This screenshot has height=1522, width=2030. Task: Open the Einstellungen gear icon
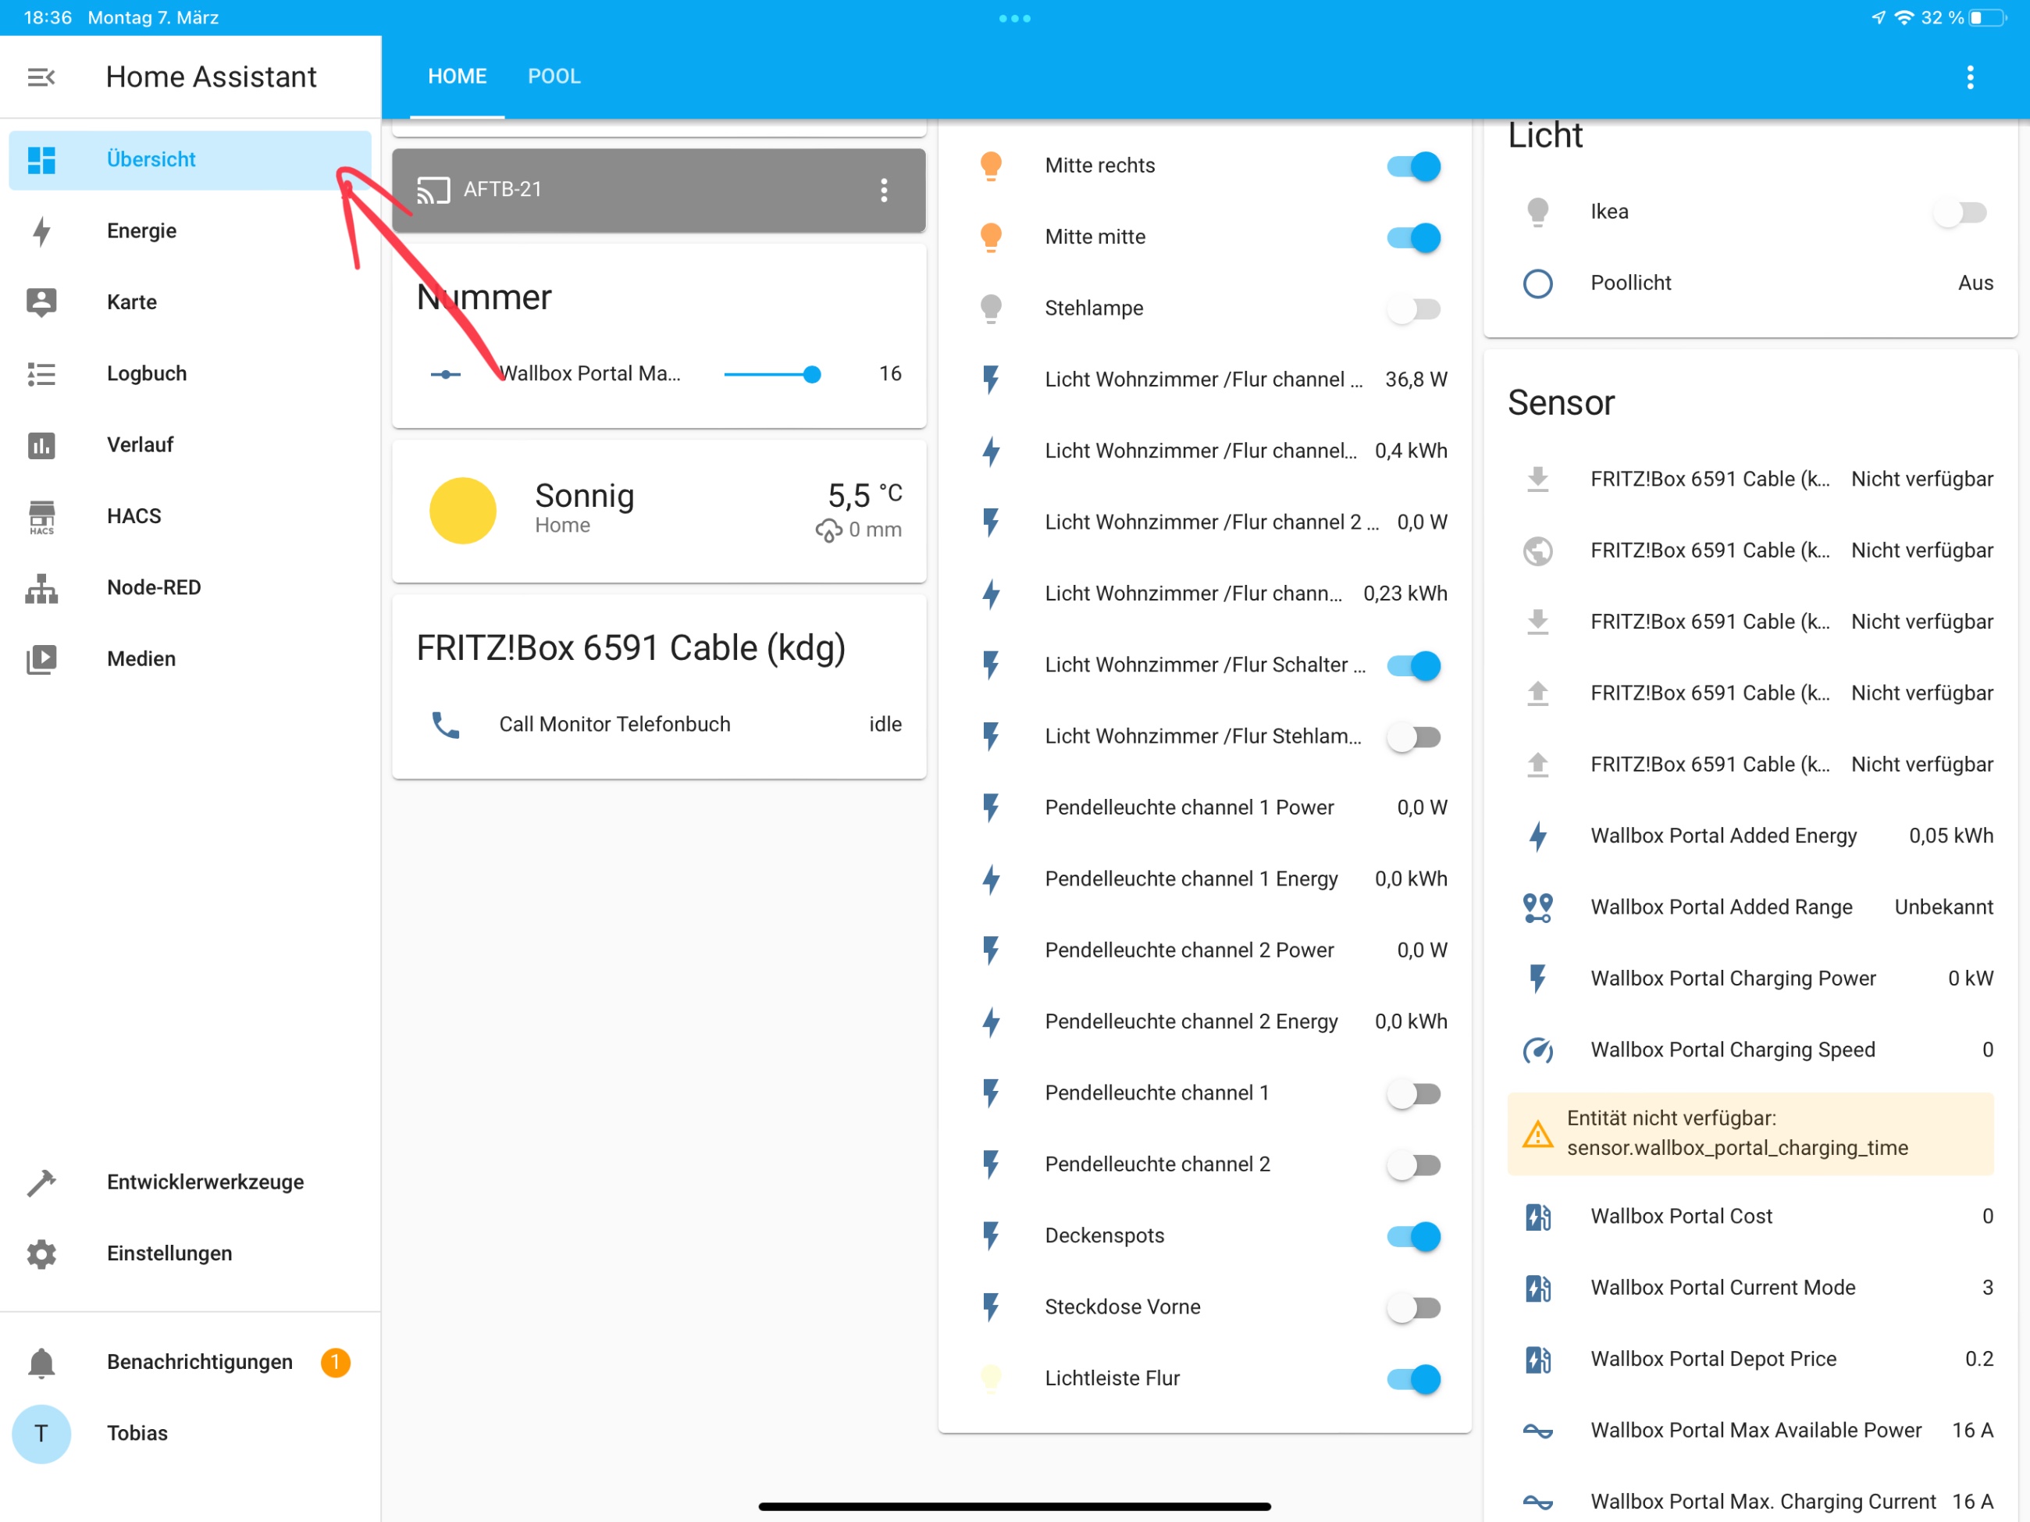click(x=41, y=1254)
